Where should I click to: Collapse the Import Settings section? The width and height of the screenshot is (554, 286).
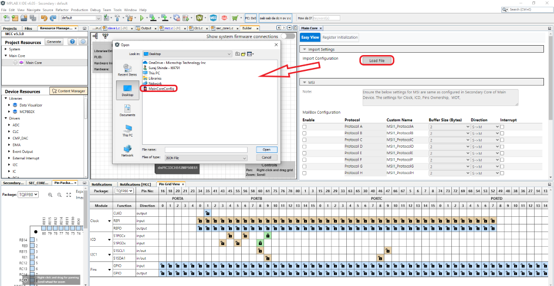click(305, 49)
